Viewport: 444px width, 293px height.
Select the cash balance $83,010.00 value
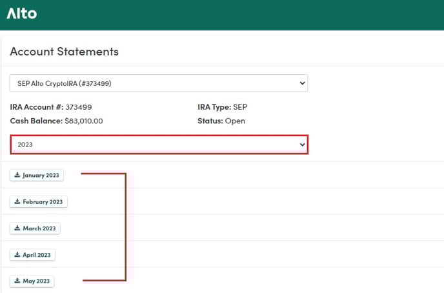pyautogui.click(x=84, y=121)
